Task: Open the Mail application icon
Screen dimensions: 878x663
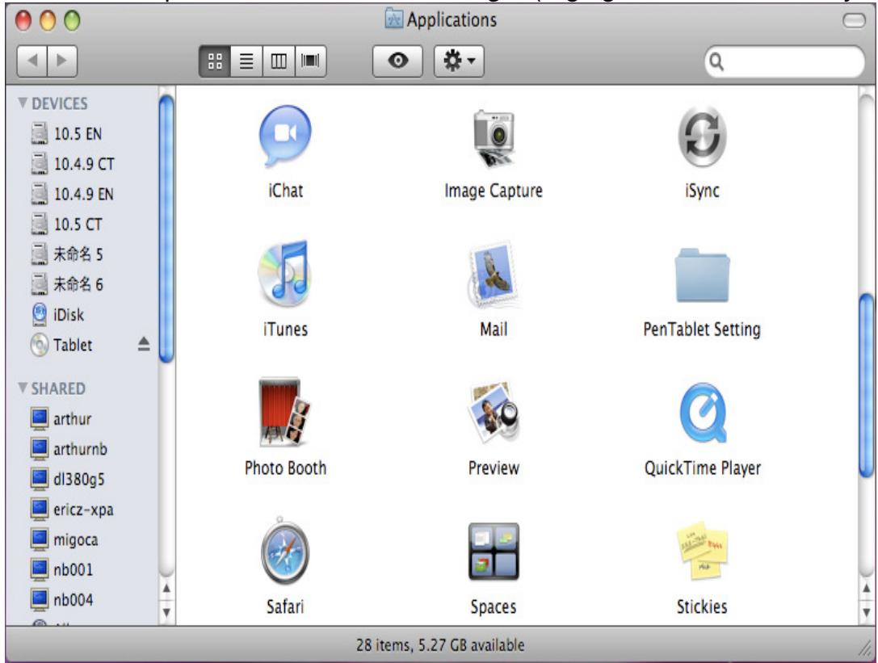Action: coord(493,275)
